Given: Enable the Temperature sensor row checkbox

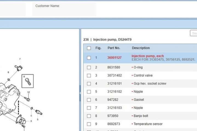Looking at the screenshot, I should coord(89,124).
